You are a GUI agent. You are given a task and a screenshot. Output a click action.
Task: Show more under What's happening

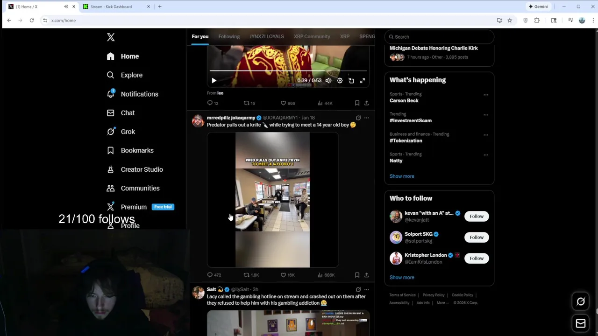[x=402, y=176]
